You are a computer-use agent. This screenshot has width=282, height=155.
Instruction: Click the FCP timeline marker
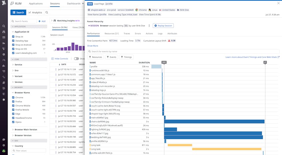[x=164, y=62]
